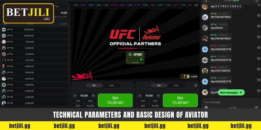
Task: Select the 26.10x round multiplier
Action: coord(114,5)
